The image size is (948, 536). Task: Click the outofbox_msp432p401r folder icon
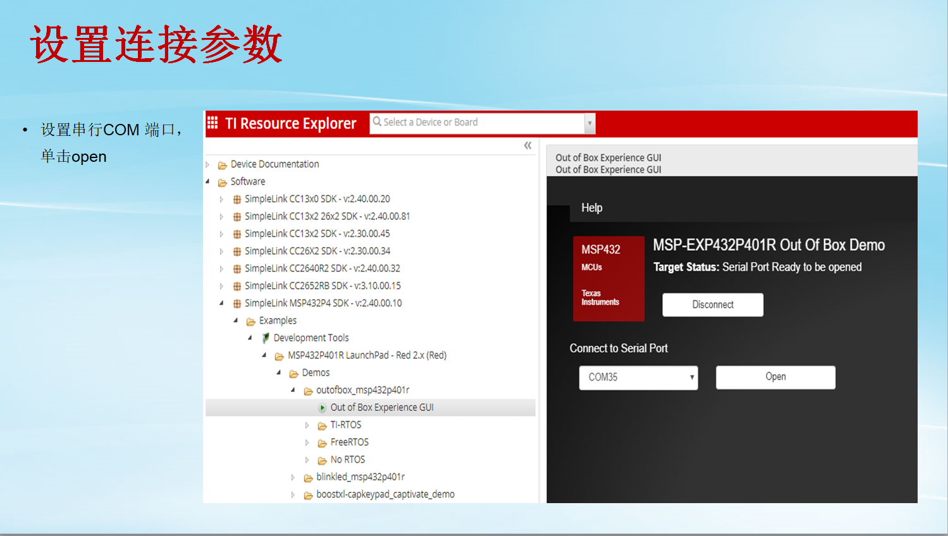click(x=309, y=391)
